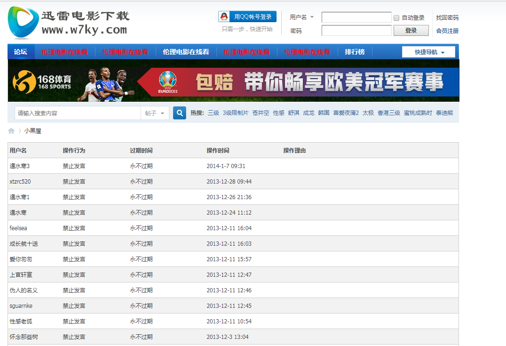This screenshot has height=346, width=506.
Task: Click the 168体育 banner advertisement
Action: click(233, 81)
